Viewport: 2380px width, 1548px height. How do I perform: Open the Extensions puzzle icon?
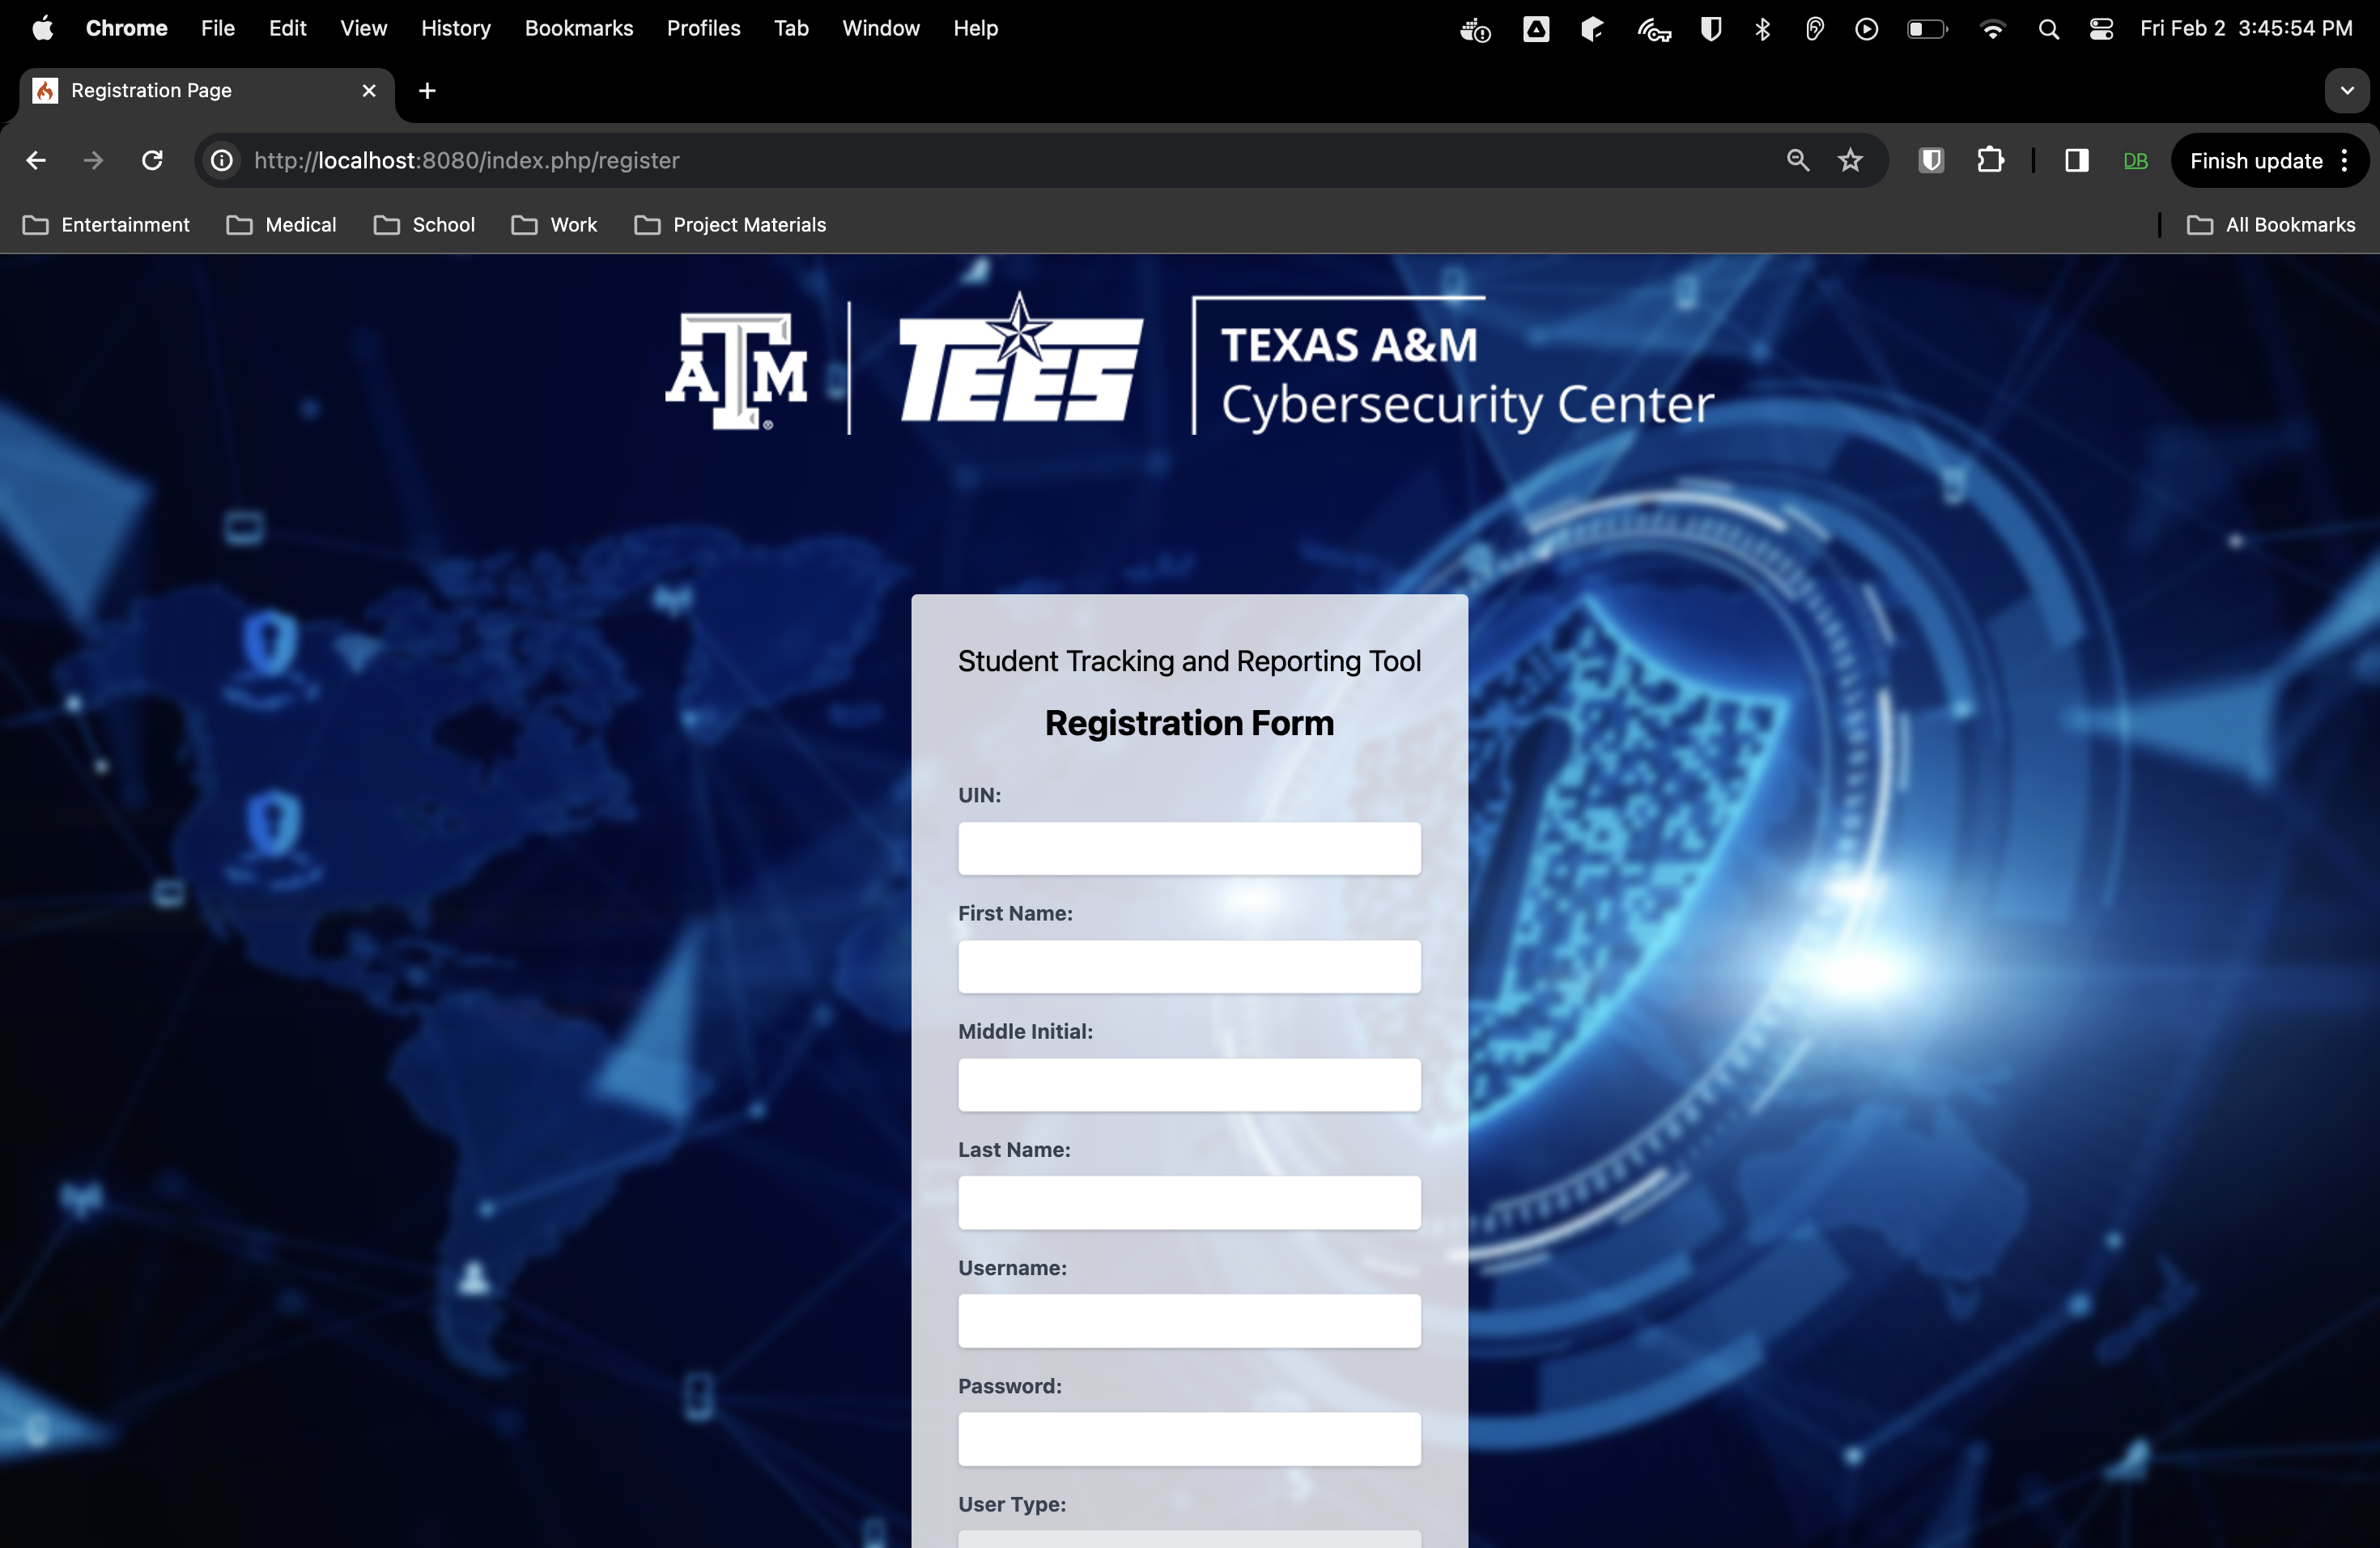[x=1990, y=160]
